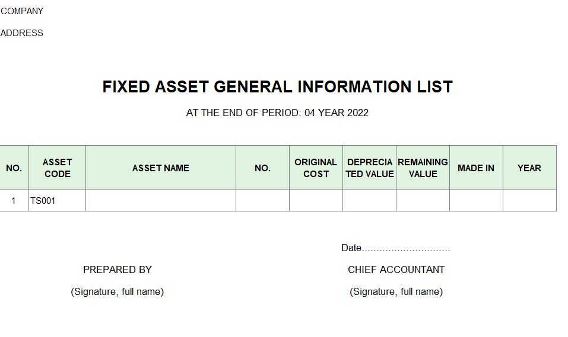568x337 pixels.
Task: Click the ASSET CODE column header
Action: pos(57,168)
